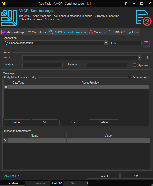
Task: Toggle the As an array checkbox
Action: click(129, 77)
